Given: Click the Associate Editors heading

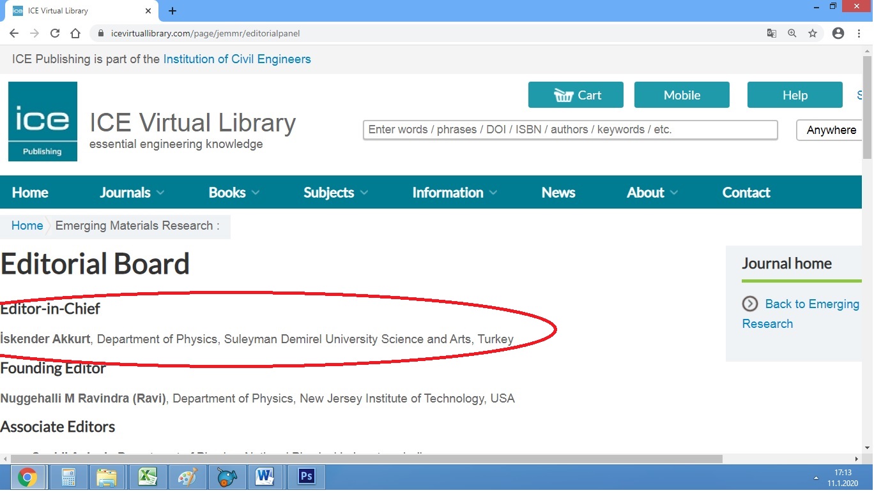Looking at the screenshot, I should tap(57, 427).
